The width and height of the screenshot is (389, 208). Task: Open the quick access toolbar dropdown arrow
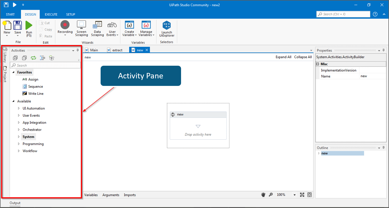click(x=23, y=5)
